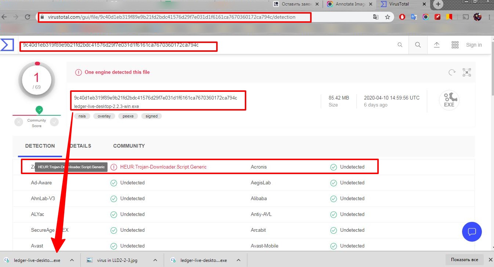This screenshot has width=494, height=267.
Task: Click the Sign in link
Action: pyautogui.click(x=473, y=44)
